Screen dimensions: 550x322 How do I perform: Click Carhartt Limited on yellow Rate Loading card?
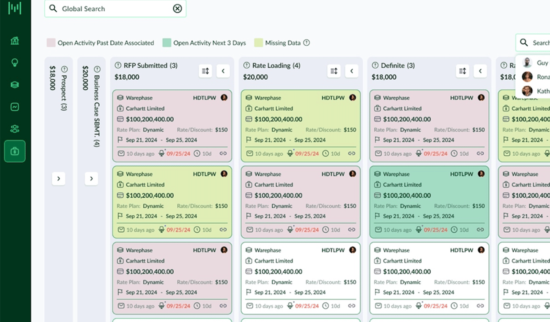coord(274,108)
